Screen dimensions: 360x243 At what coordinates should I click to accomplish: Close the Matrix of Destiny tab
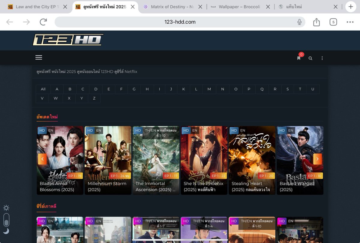tap(200, 7)
